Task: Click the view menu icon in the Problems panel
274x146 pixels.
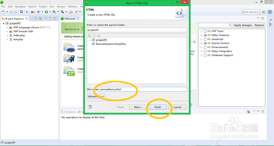Action: click(254, 111)
